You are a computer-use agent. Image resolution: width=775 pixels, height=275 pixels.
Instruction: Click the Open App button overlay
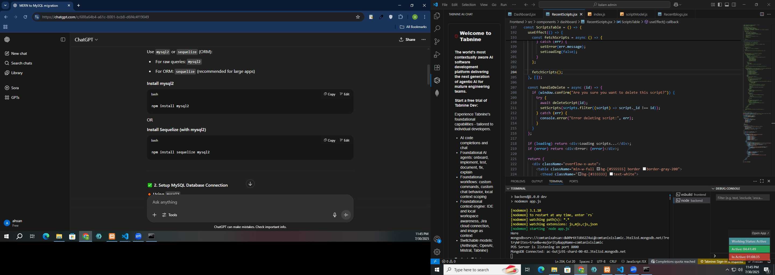(760, 233)
